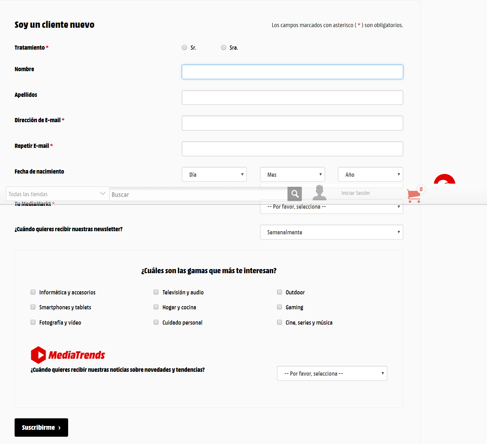Click the Iniciar Sesión link
This screenshot has width=487, height=444.
[355, 193]
